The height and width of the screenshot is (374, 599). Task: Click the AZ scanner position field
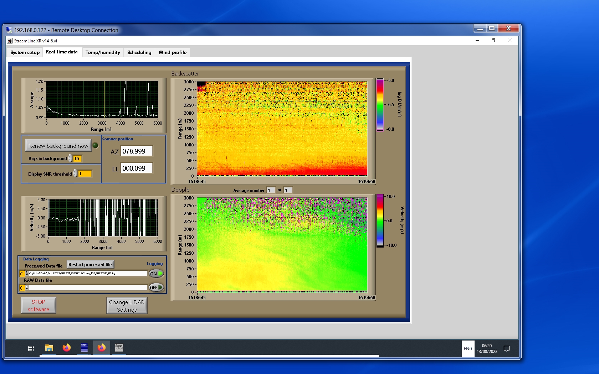pyautogui.click(x=137, y=151)
